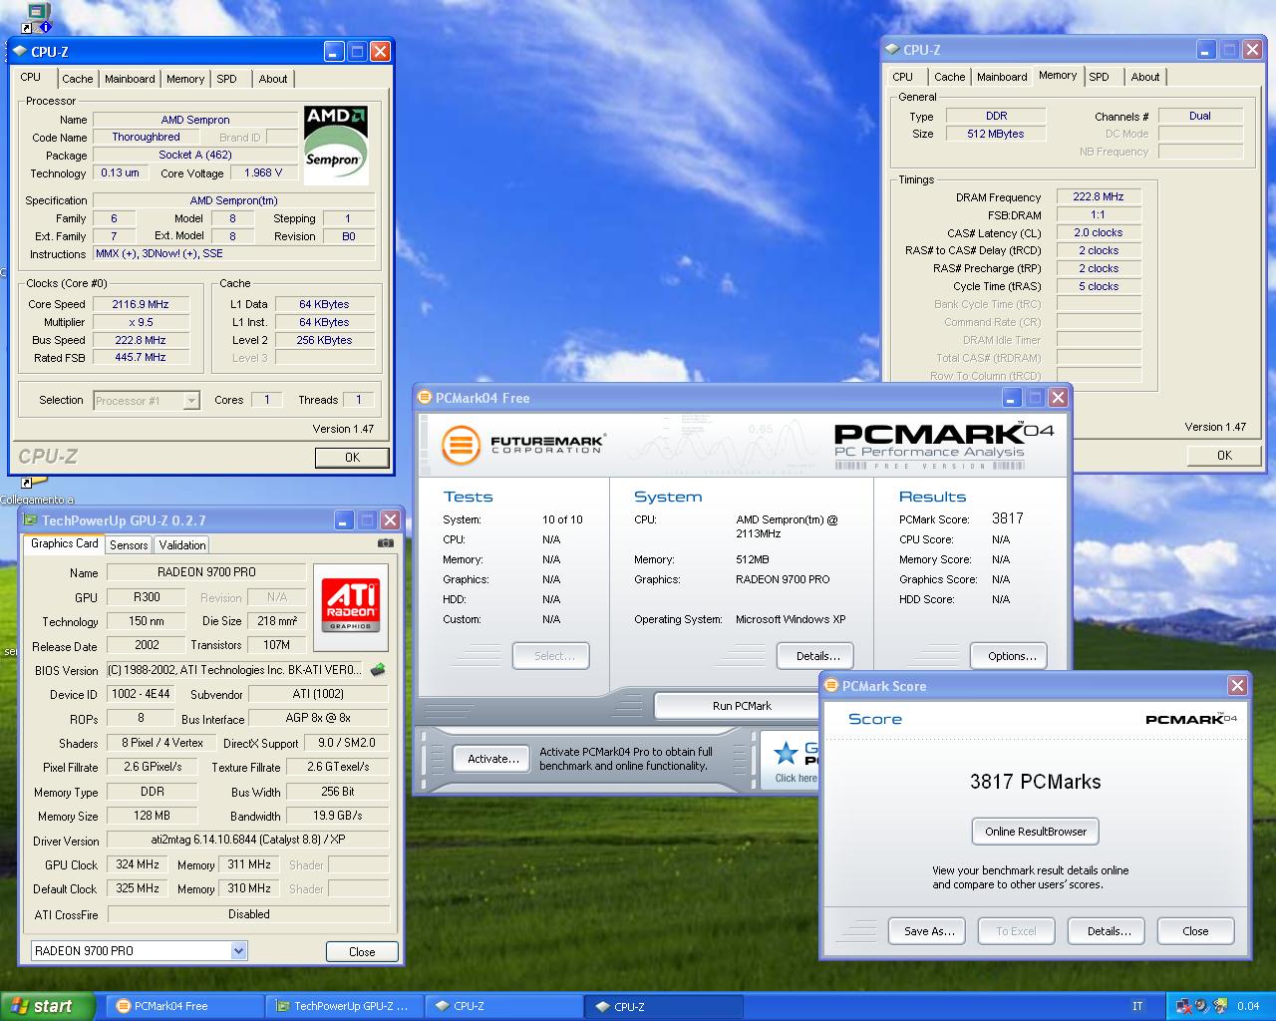
Task: Click Run PCMark button
Action: 742,705
